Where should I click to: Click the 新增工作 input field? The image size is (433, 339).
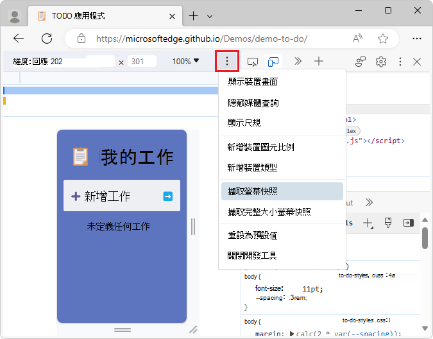tap(121, 196)
